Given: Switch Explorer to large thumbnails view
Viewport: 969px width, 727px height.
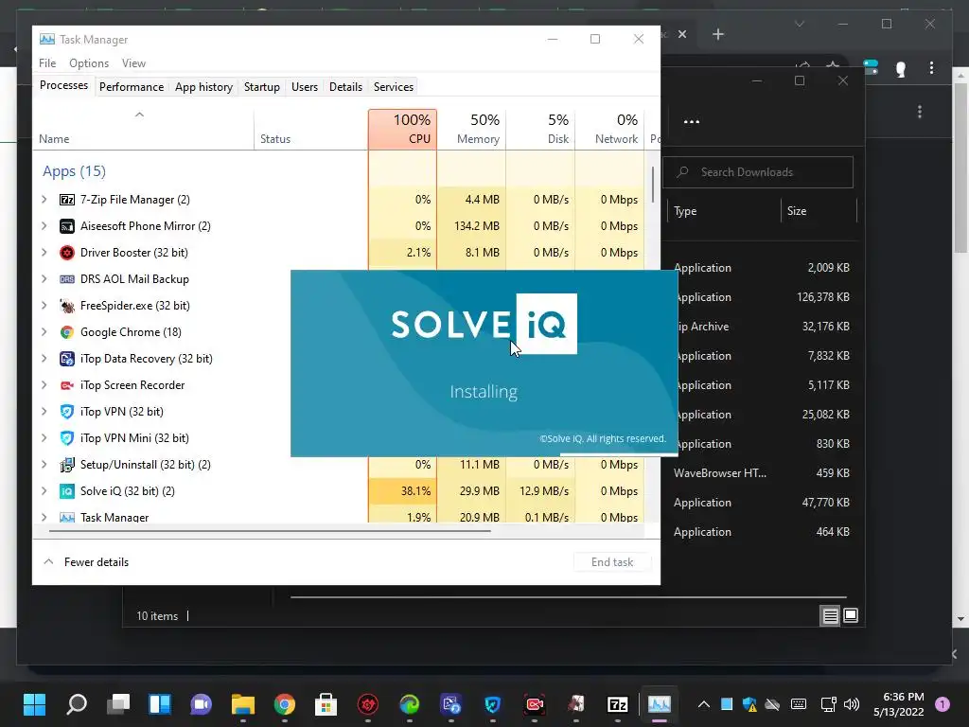Looking at the screenshot, I should [851, 615].
